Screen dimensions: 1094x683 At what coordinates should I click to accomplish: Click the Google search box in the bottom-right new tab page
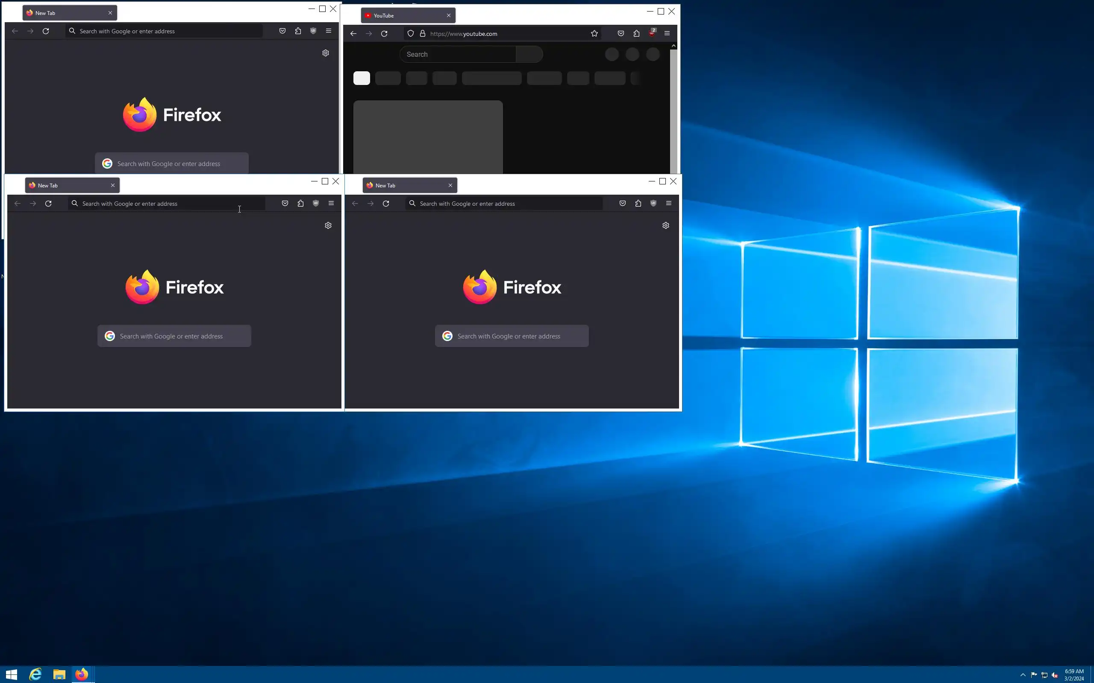512,336
